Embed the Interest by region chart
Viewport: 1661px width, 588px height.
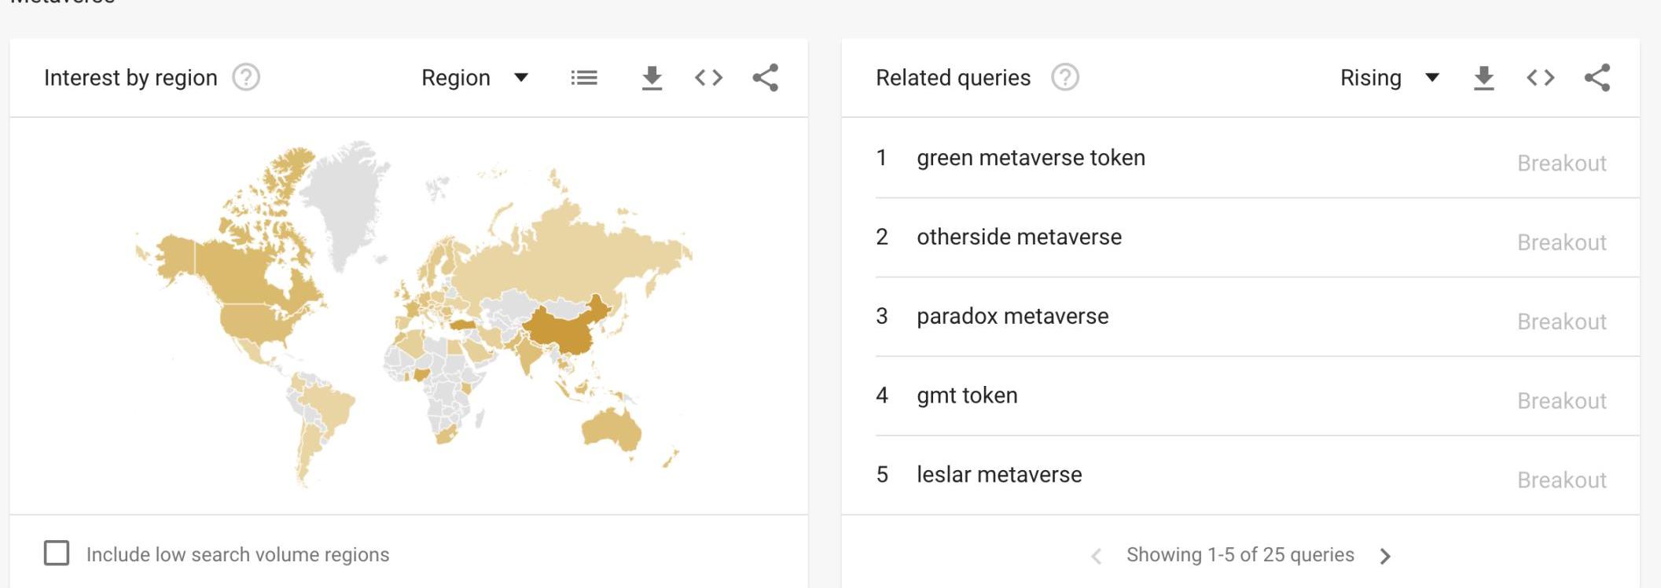coord(708,78)
